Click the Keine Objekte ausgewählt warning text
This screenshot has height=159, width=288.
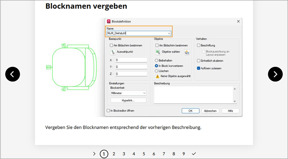175,76
